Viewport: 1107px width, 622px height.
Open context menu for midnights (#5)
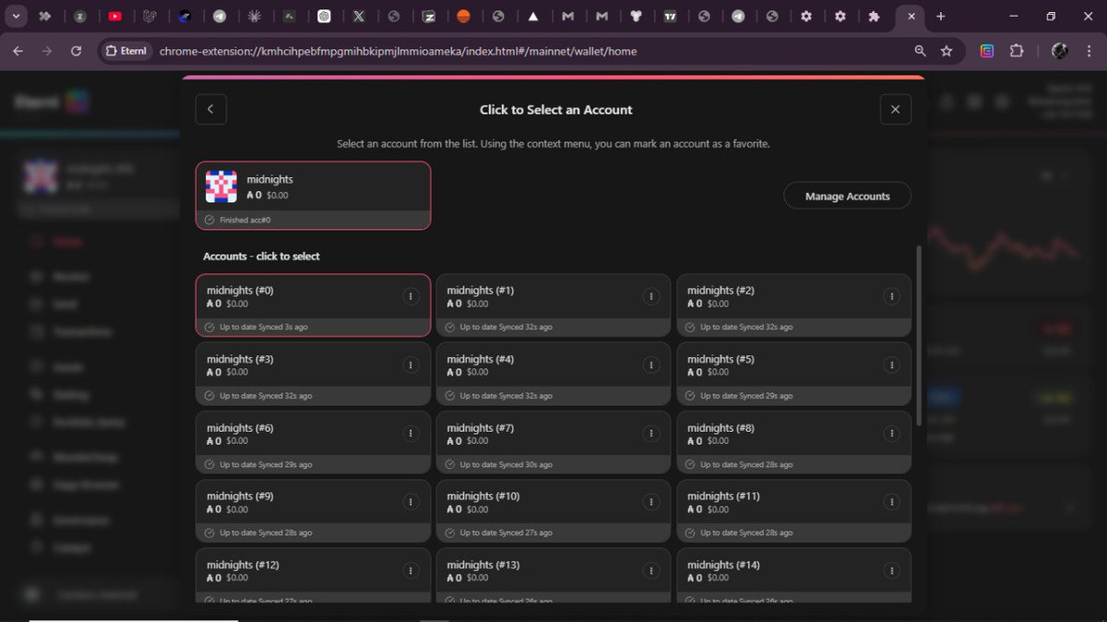891,365
